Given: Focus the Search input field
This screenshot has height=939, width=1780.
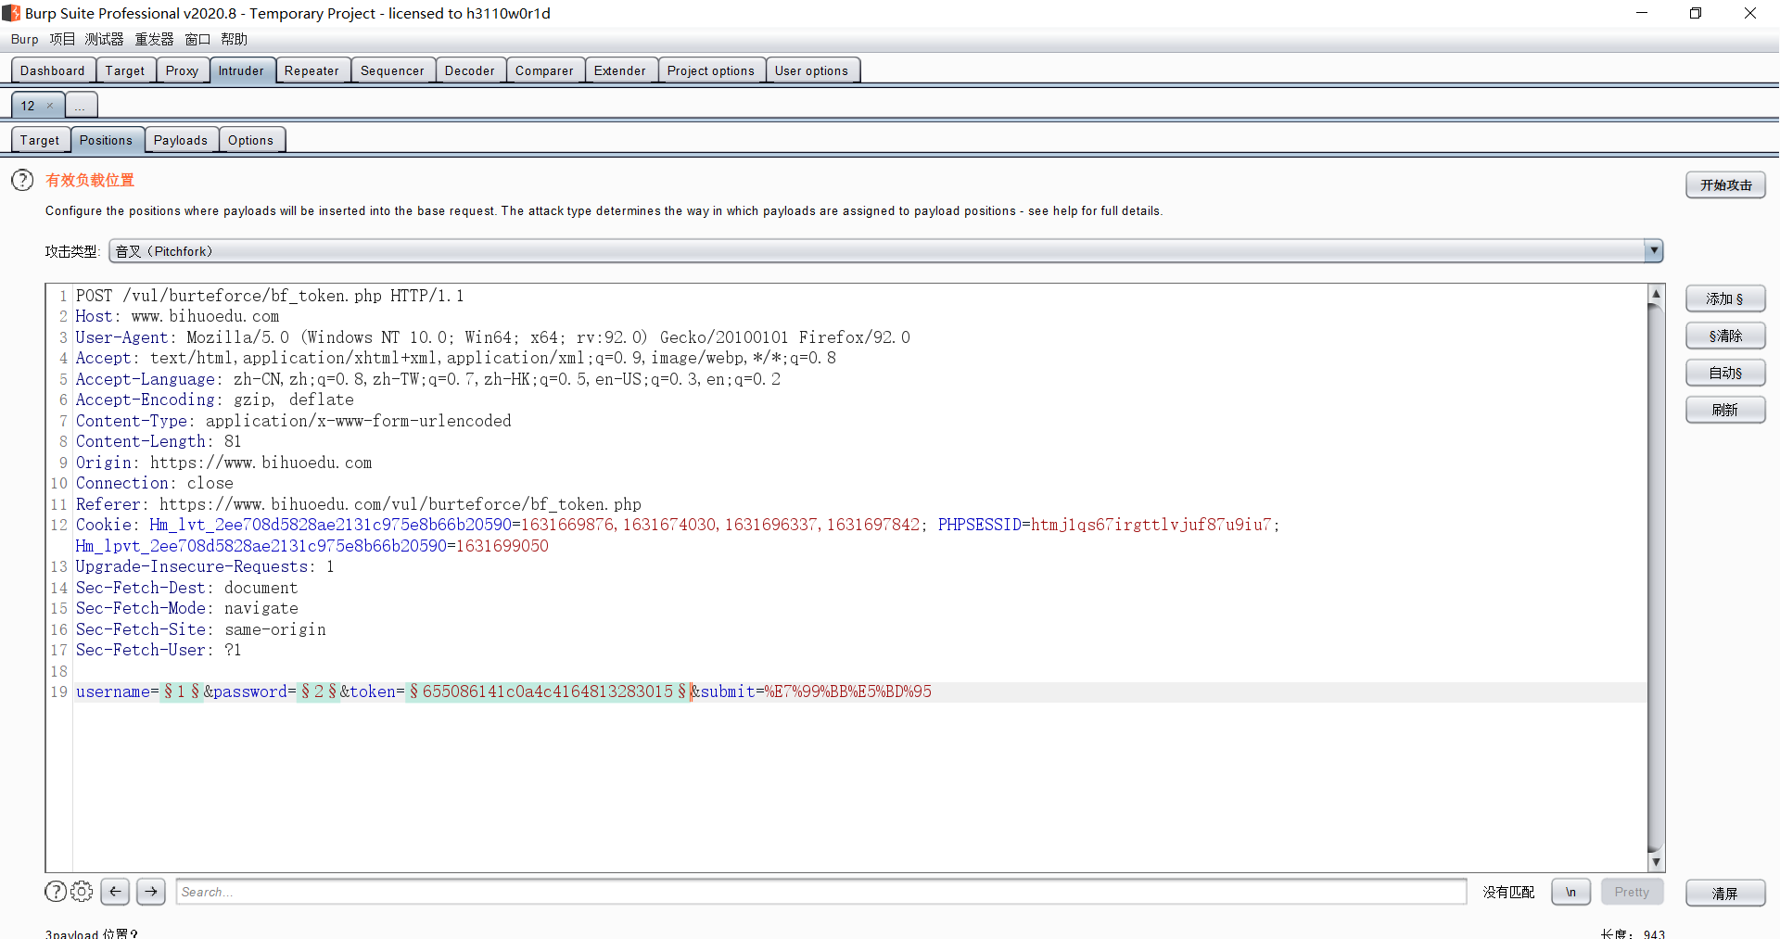Looking at the screenshot, I should [820, 892].
